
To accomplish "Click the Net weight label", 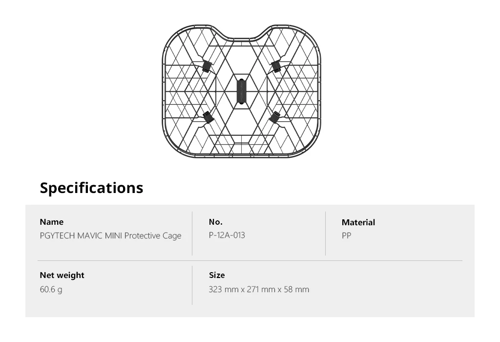I will click(x=62, y=275).
